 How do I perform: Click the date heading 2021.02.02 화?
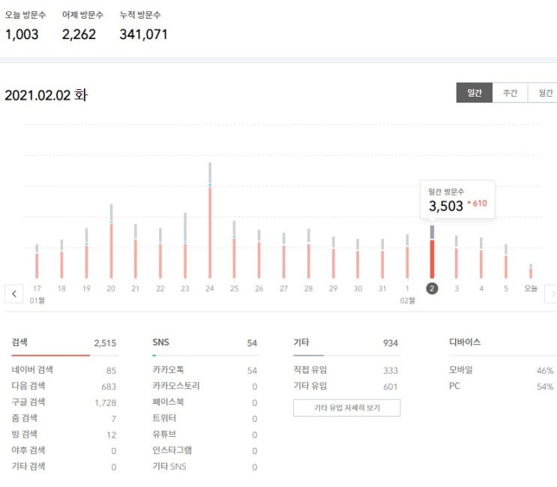[x=46, y=95]
